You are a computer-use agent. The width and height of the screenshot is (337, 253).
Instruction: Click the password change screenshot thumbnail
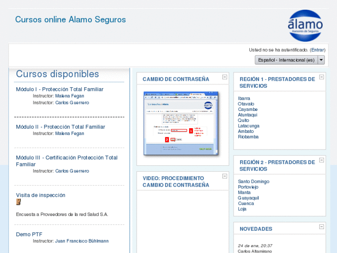click(x=181, y=123)
